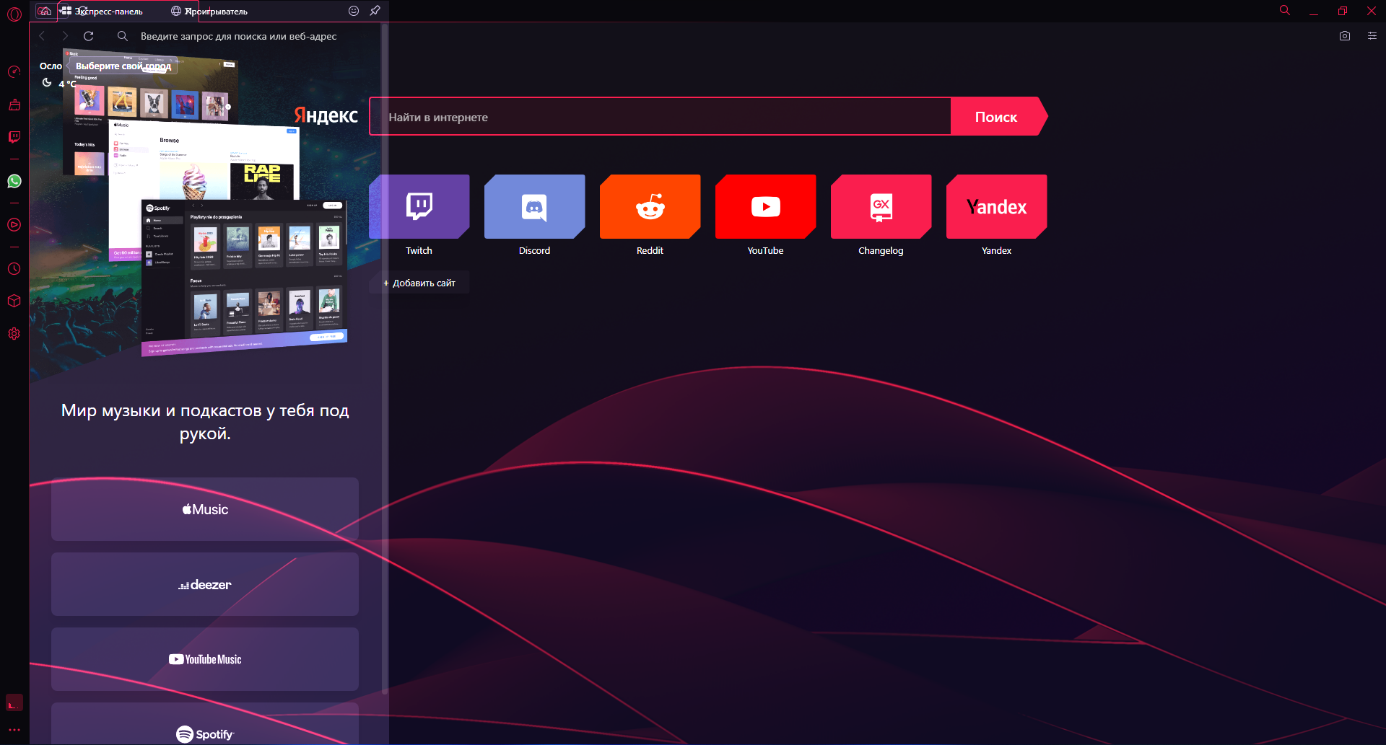Image resolution: width=1386 pixels, height=745 pixels.
Task: Open the Opera main menu logo
Action: [14, 14]
